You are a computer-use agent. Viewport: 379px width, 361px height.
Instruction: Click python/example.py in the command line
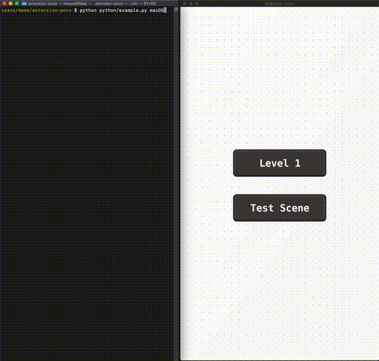pos(123,10)
